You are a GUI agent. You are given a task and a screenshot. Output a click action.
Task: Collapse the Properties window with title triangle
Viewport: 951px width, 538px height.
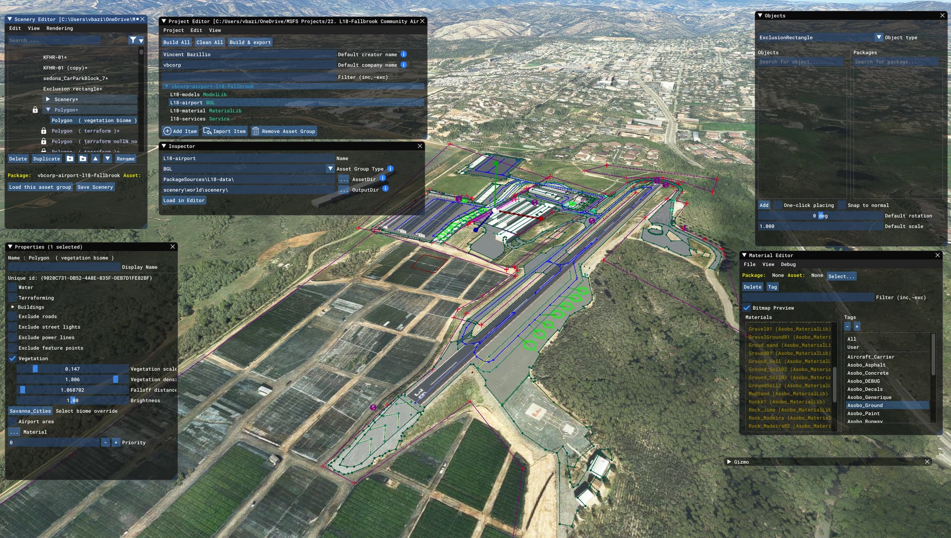[10, 246]
